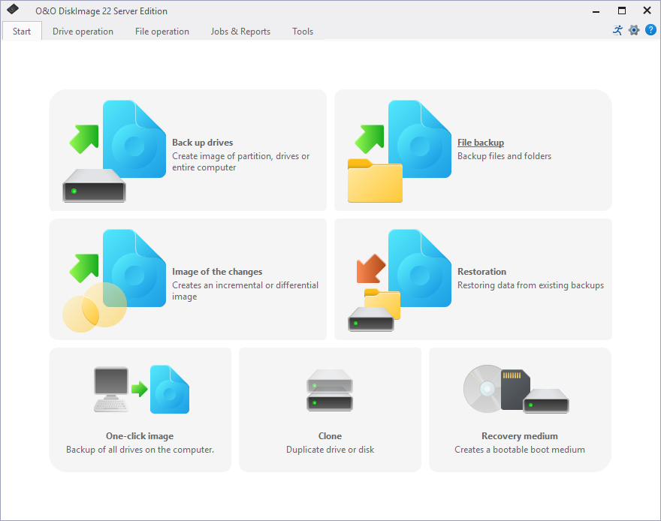661x521 pixels.
Task: Open the Jobs & Reports tab
Action: point(240,32)
